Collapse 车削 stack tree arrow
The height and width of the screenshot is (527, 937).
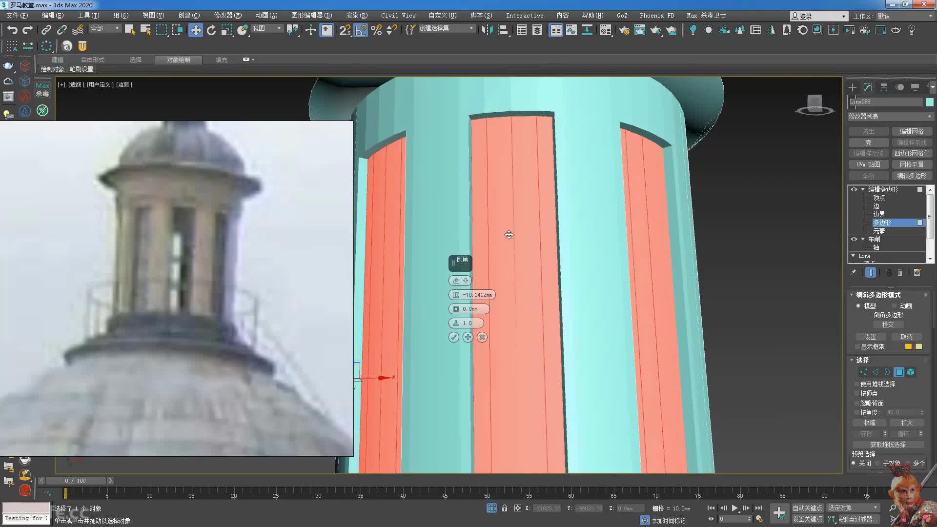click(863, 239)
